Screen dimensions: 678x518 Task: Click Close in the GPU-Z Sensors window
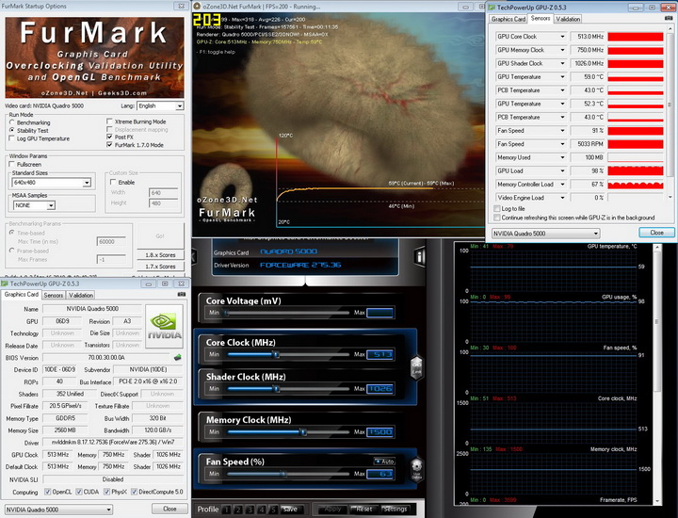pyautogui.click(x=656, y=233)
